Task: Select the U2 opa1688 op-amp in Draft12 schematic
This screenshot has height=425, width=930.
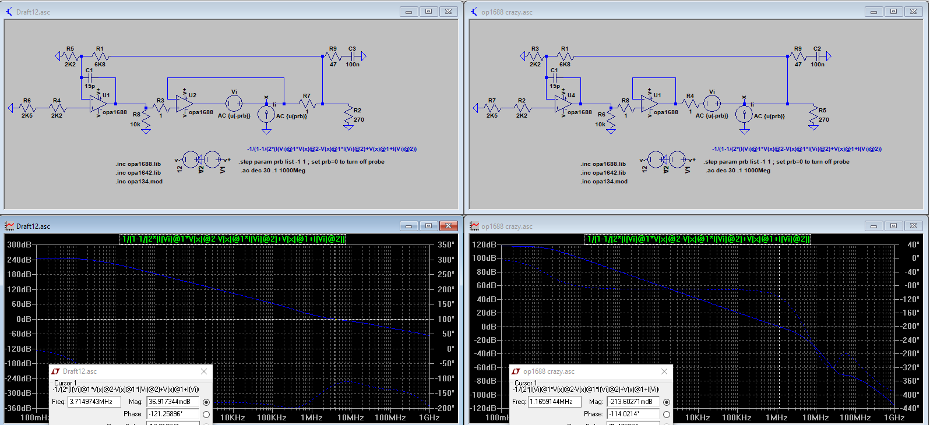Action: (x=184, y=103)
